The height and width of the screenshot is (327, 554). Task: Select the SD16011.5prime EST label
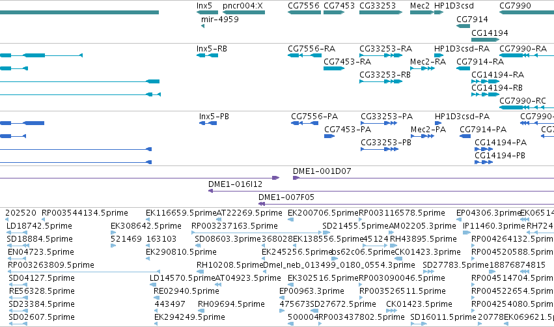coord(443,317)
